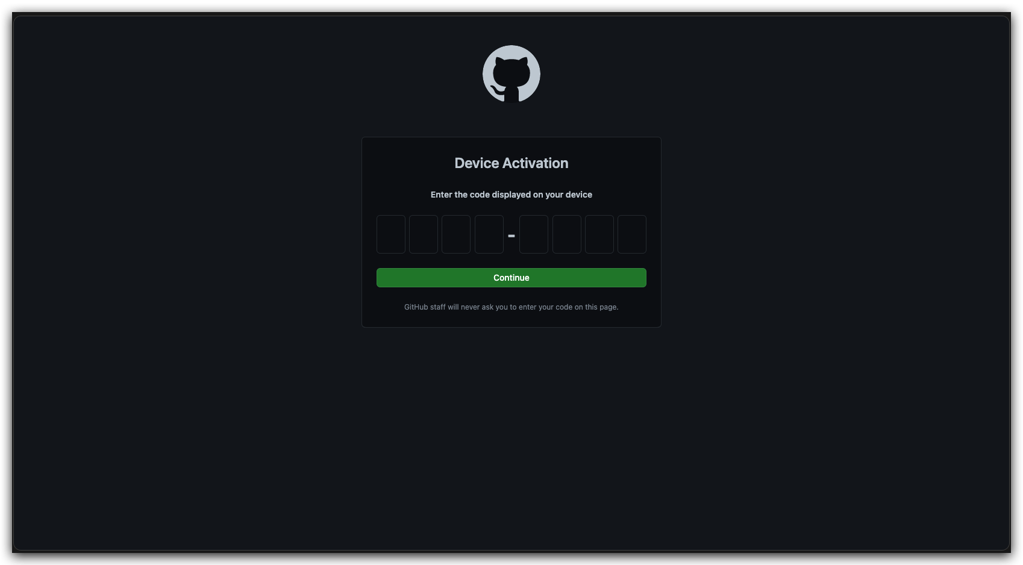1023x565 pixels.
Task: Click the word 'device' in the instruction label
Action: (x=579, y=195)
